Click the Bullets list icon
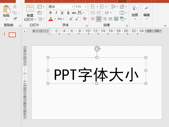169x127 pixels. [93, 7]
